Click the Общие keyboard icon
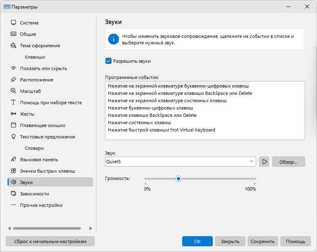The image size is (317, 252). coord(13,34)
